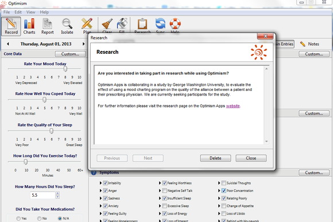The image size is (333, 222).
Task: Toggle Loss of Energy checkbox
Action: [164, 213]
